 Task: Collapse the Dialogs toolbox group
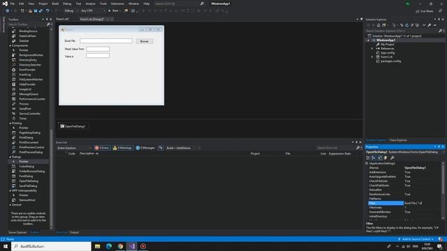coord(10,157)
